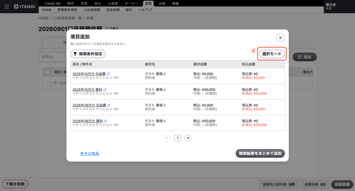Click 未消込: ¥50,000 in 10月分 賃料 row
The height and width of the screenshot is (191, 355).
coord(254,93)
